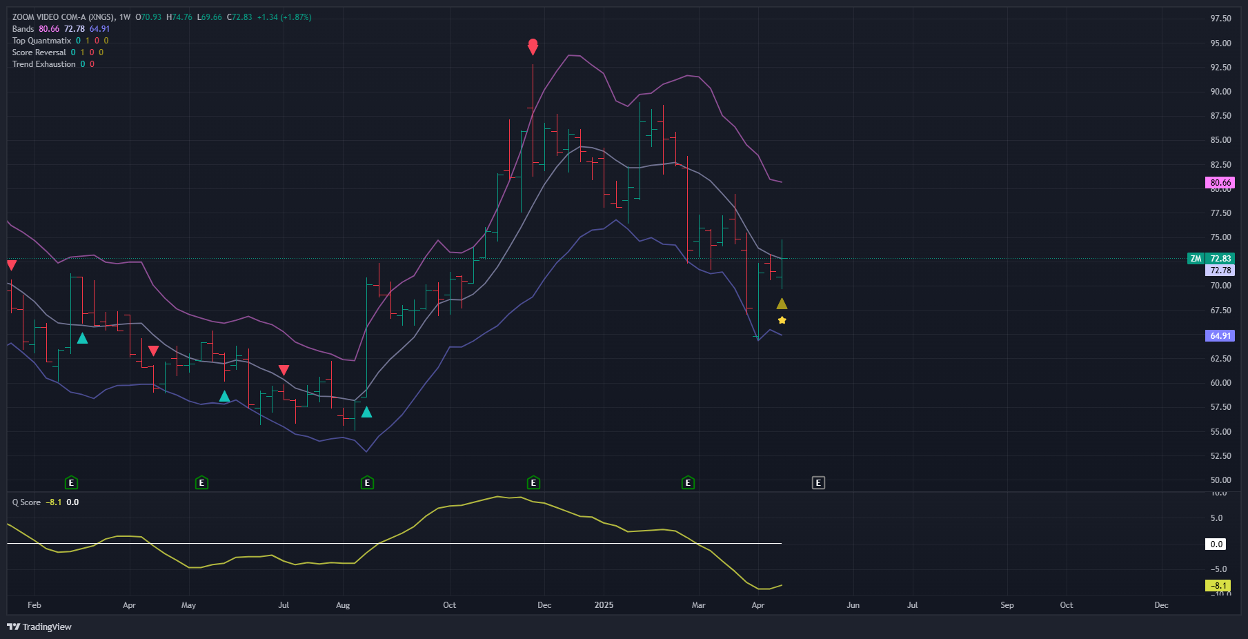Click the Mar label on time axis
Screen dimensions: 1248x639
click(698, 605)
